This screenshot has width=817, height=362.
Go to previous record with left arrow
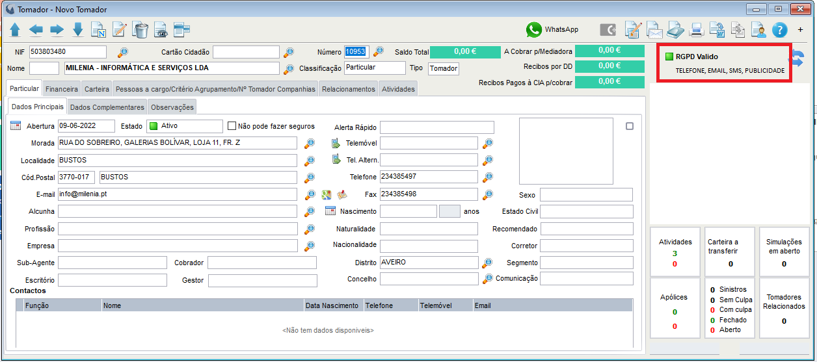(36, 29)
